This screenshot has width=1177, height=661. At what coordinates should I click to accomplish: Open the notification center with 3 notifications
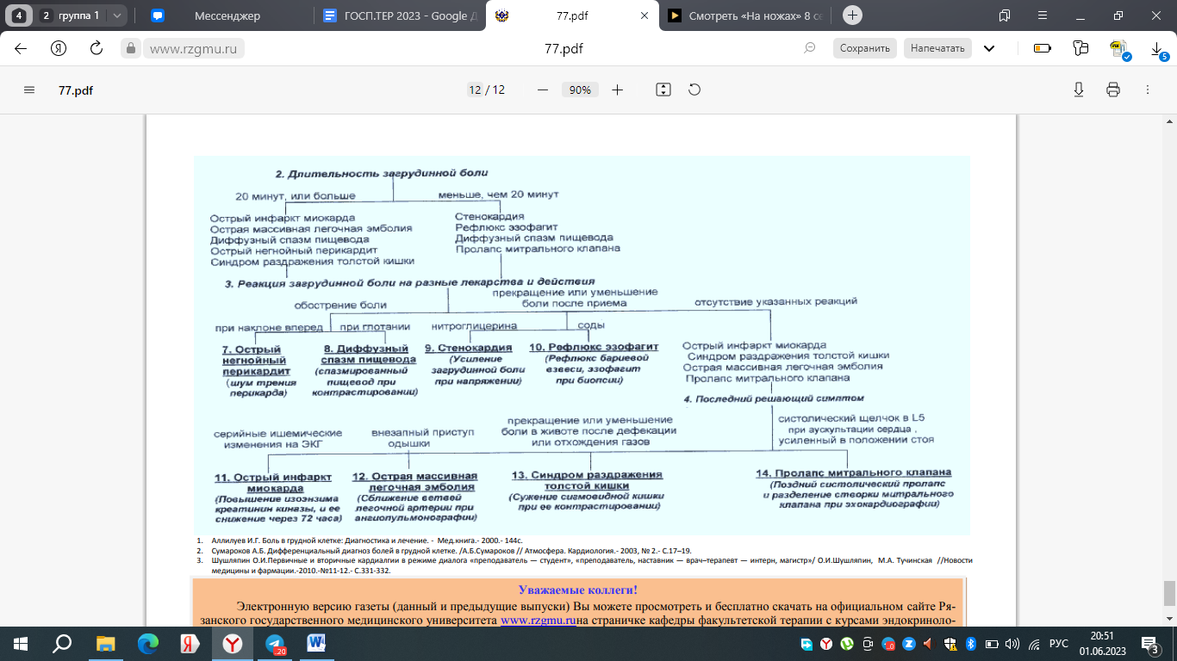tap(1155, 643)
